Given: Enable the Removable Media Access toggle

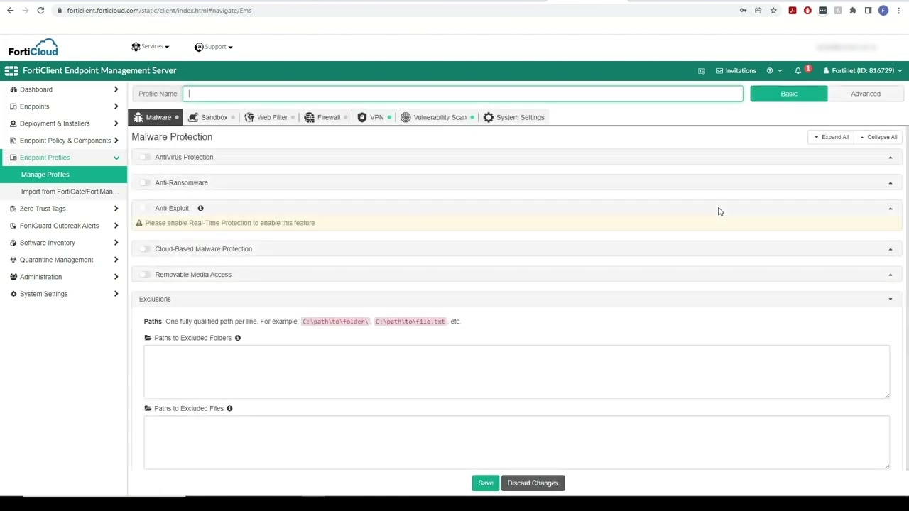Looking at the screenshot, I should tap(146, 275).
